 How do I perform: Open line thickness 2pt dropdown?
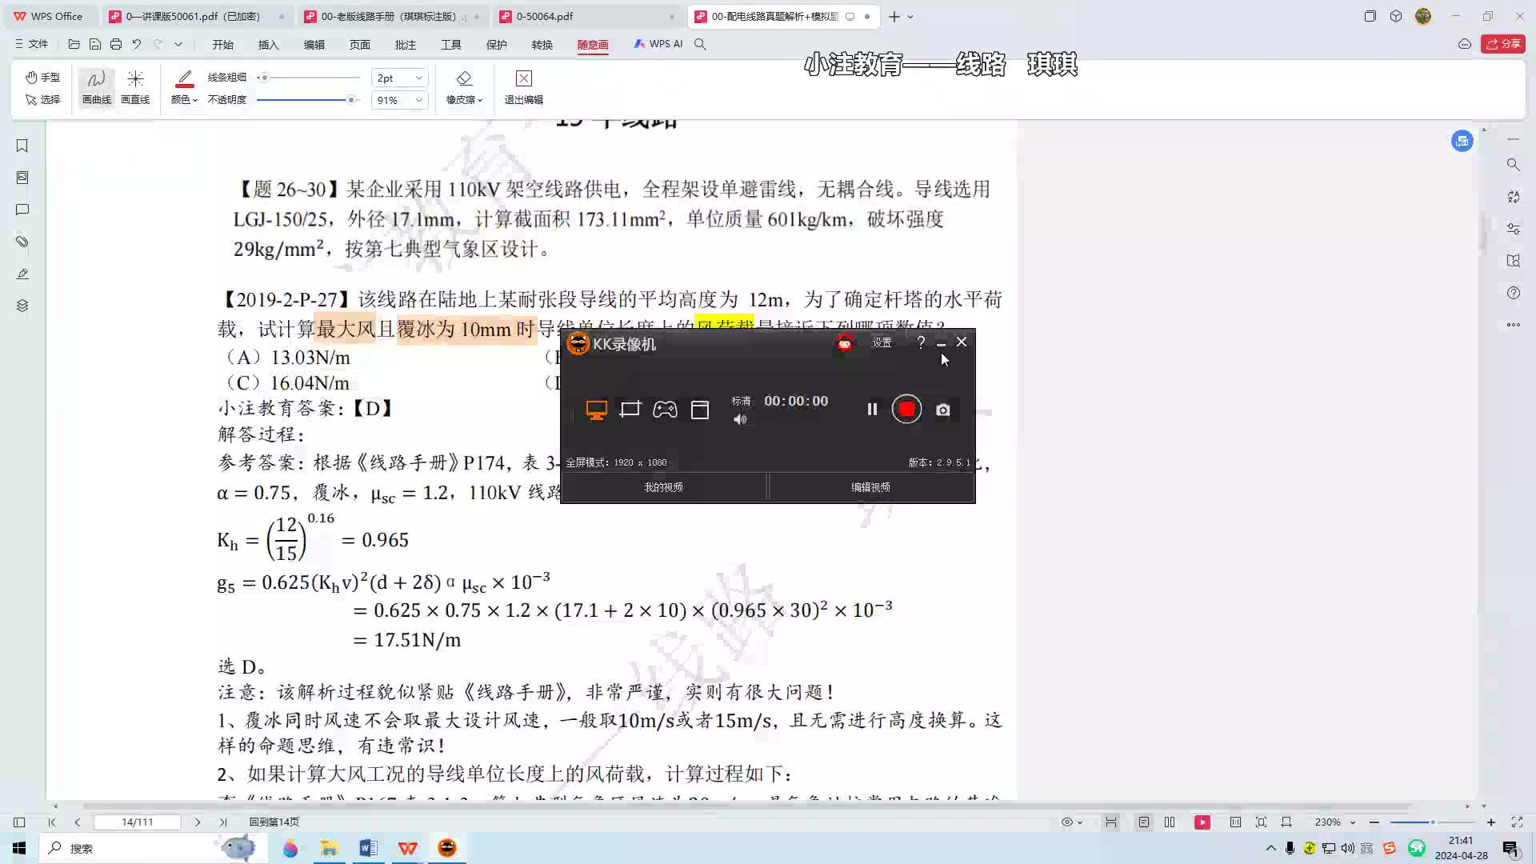418,78
